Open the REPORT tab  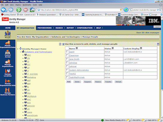tap(70, 28)
